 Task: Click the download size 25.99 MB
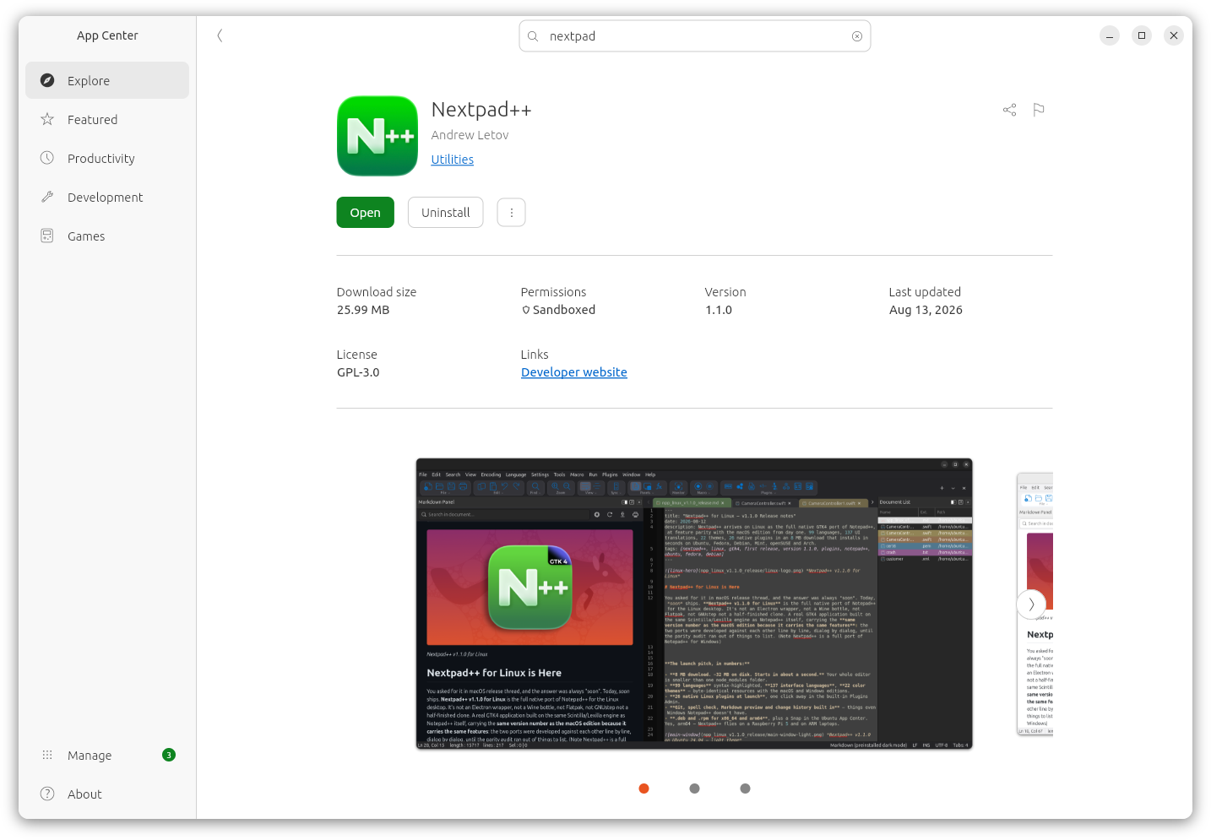pos(363,310)
